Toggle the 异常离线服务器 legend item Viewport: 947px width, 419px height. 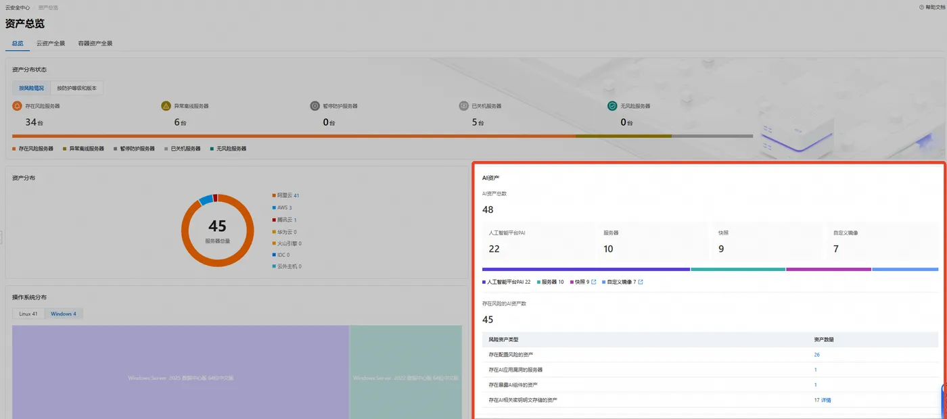tap(83, 148)
